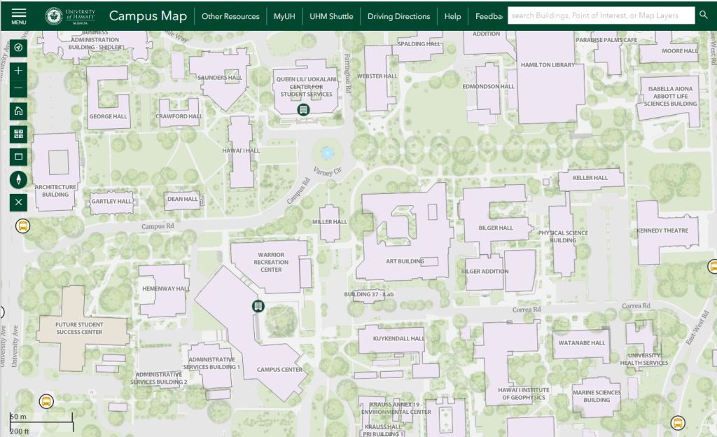Select the building marker on Queen Lili'uokalani Center
717x437 pixels.
pyautogui.click(x=303, y=110)
